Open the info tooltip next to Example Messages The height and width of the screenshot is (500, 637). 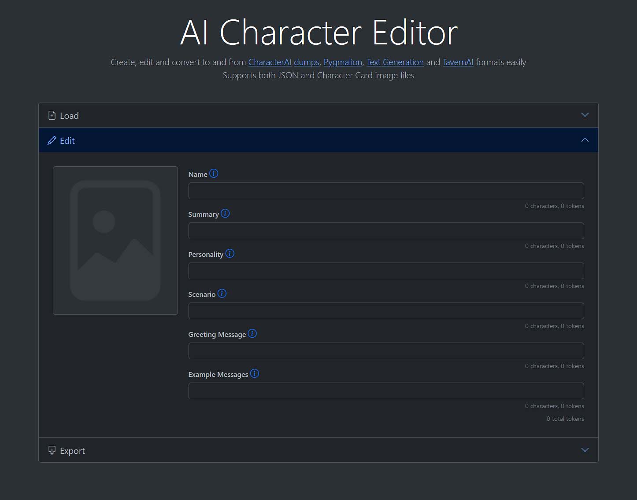(x=254, y=373)
